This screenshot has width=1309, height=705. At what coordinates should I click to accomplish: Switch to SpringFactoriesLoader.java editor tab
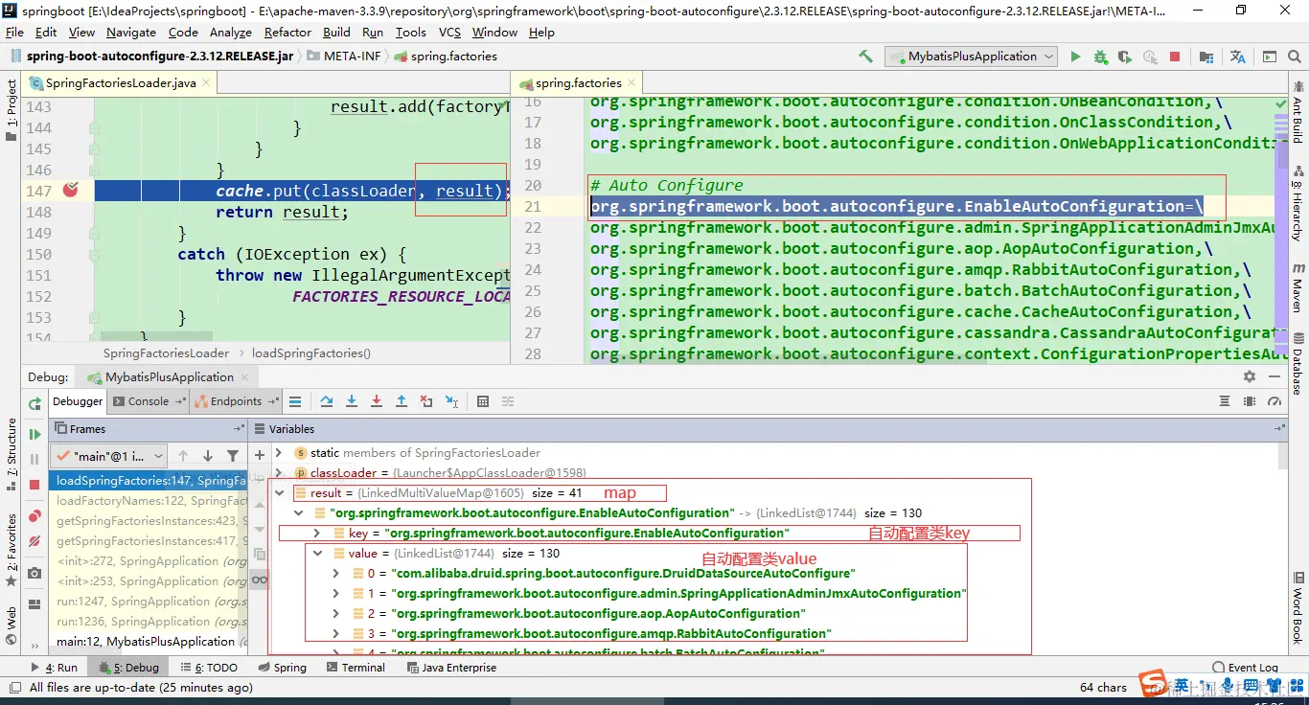[x=121, y=83]
